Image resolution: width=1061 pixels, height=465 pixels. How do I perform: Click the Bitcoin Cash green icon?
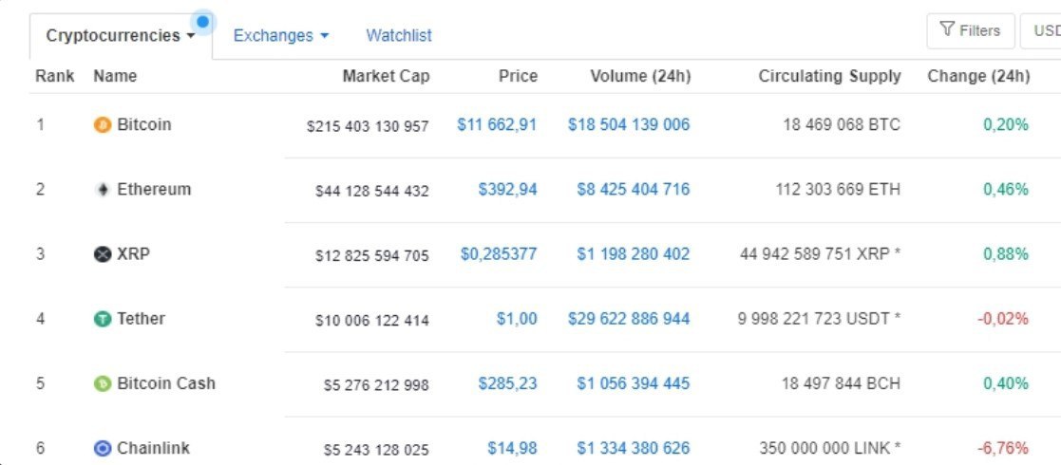[x=103, y=384]
